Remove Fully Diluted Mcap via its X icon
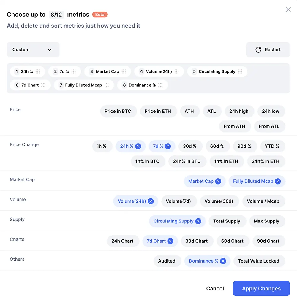 278,181
